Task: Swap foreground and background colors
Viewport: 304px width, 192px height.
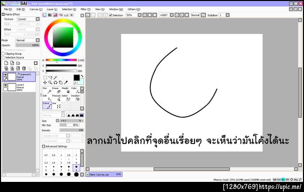Action: 82,76
